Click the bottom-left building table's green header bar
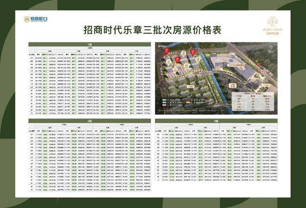306x208 pixels. pyautogui.click(x=89, y=121)
